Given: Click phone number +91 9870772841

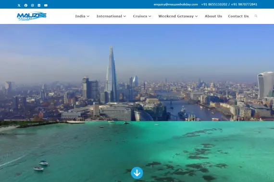Looking at the screenshot, I should 244,4.
